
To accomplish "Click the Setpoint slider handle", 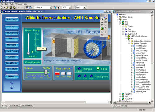I will [x=46, y=72].
